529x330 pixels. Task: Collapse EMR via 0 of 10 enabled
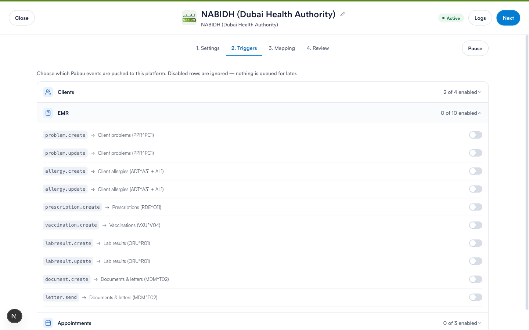coord(461,113)
